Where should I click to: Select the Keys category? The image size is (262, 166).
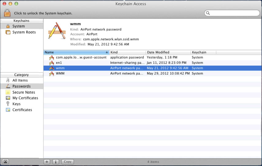pos(22,104)
